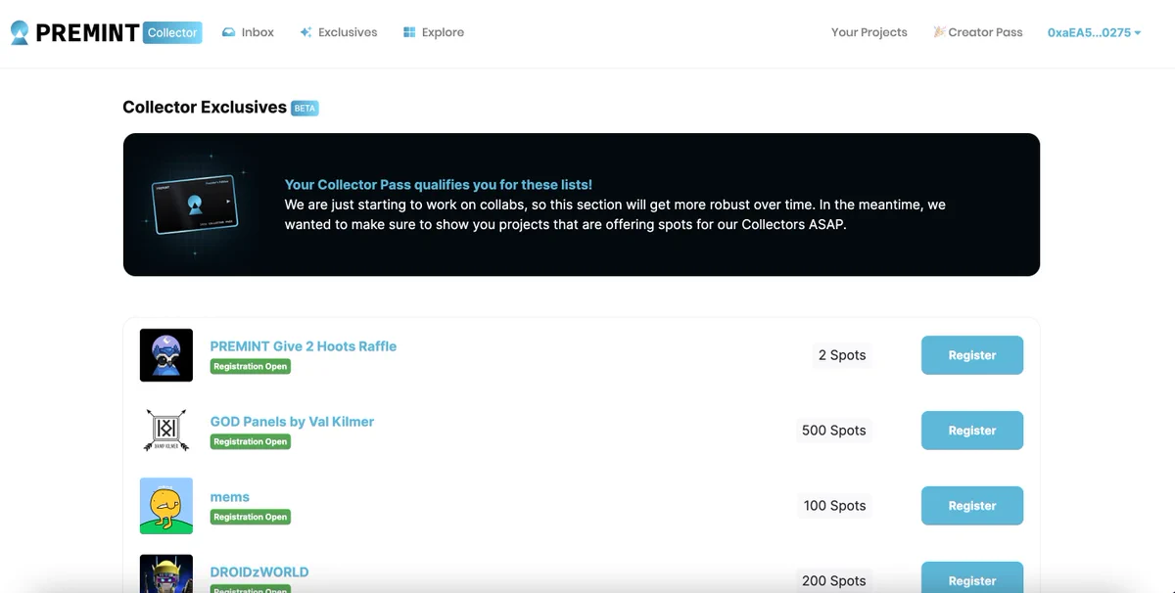Click Registration Open badge under GOD Panels
The height and width of the screenshot is (593, 1175).
[x=251, y=442]
